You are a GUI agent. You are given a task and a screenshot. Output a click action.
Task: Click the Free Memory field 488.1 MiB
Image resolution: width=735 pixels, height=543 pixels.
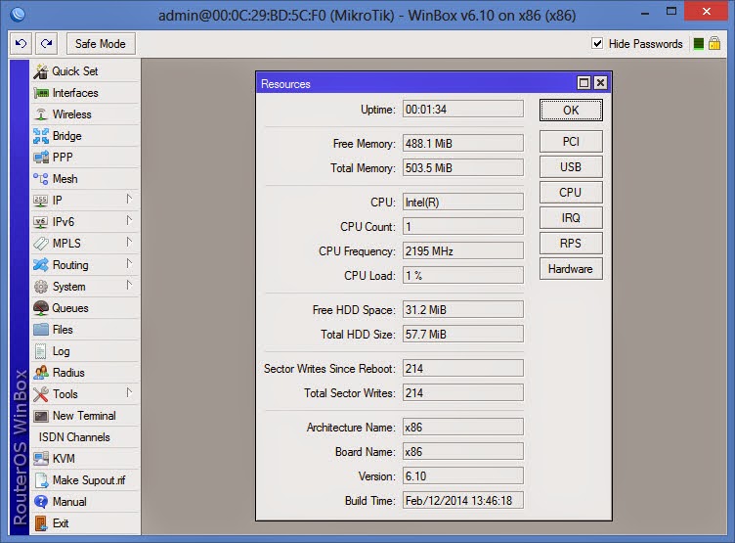[x=462, y=143]
